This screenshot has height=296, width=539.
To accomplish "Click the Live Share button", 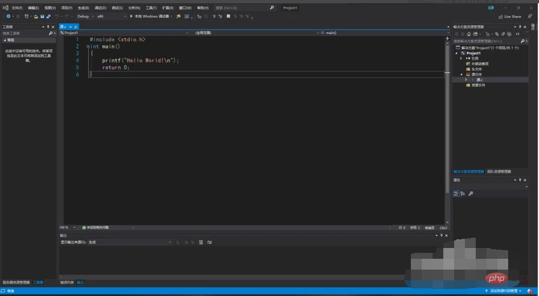I will coord(509,17).
